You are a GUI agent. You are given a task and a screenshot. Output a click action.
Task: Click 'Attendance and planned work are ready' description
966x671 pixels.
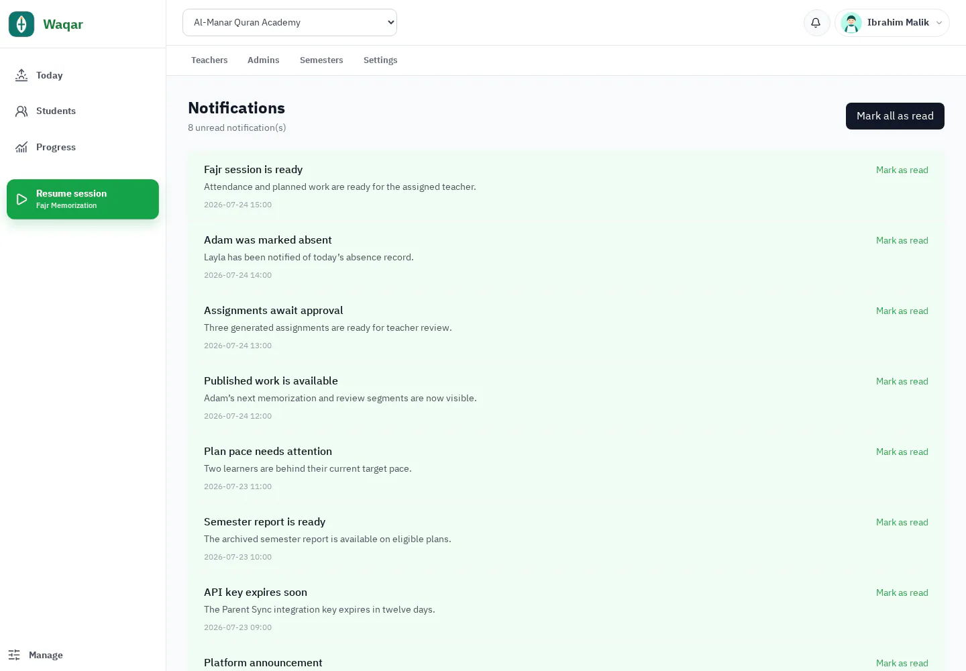coord(339,187)
